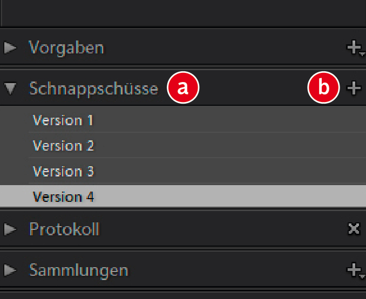The image size is (366, 299).
Task: Click the Sammlungen panel title
Action: [79, 269]
